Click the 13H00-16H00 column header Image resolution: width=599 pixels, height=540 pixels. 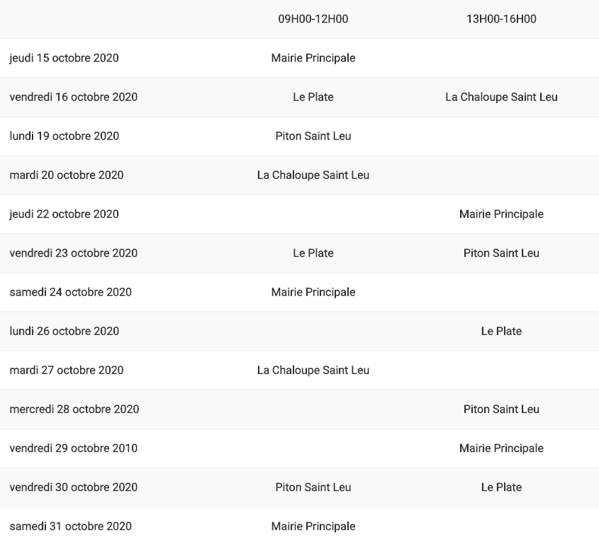(501, 19)
